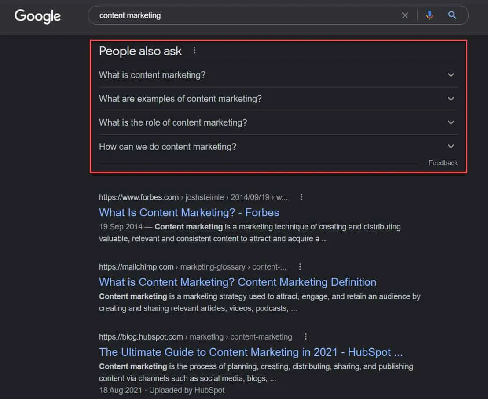Screen dimensions: 488x399
Task: Click the mailchimp.com URL breadcrumb
Action: (x=136, y=267)
